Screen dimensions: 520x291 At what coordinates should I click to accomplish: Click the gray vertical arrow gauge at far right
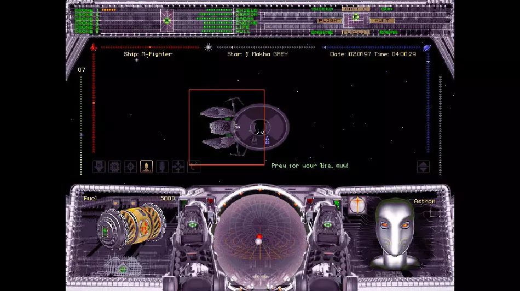pyautogui.click(x=441, y=126)
